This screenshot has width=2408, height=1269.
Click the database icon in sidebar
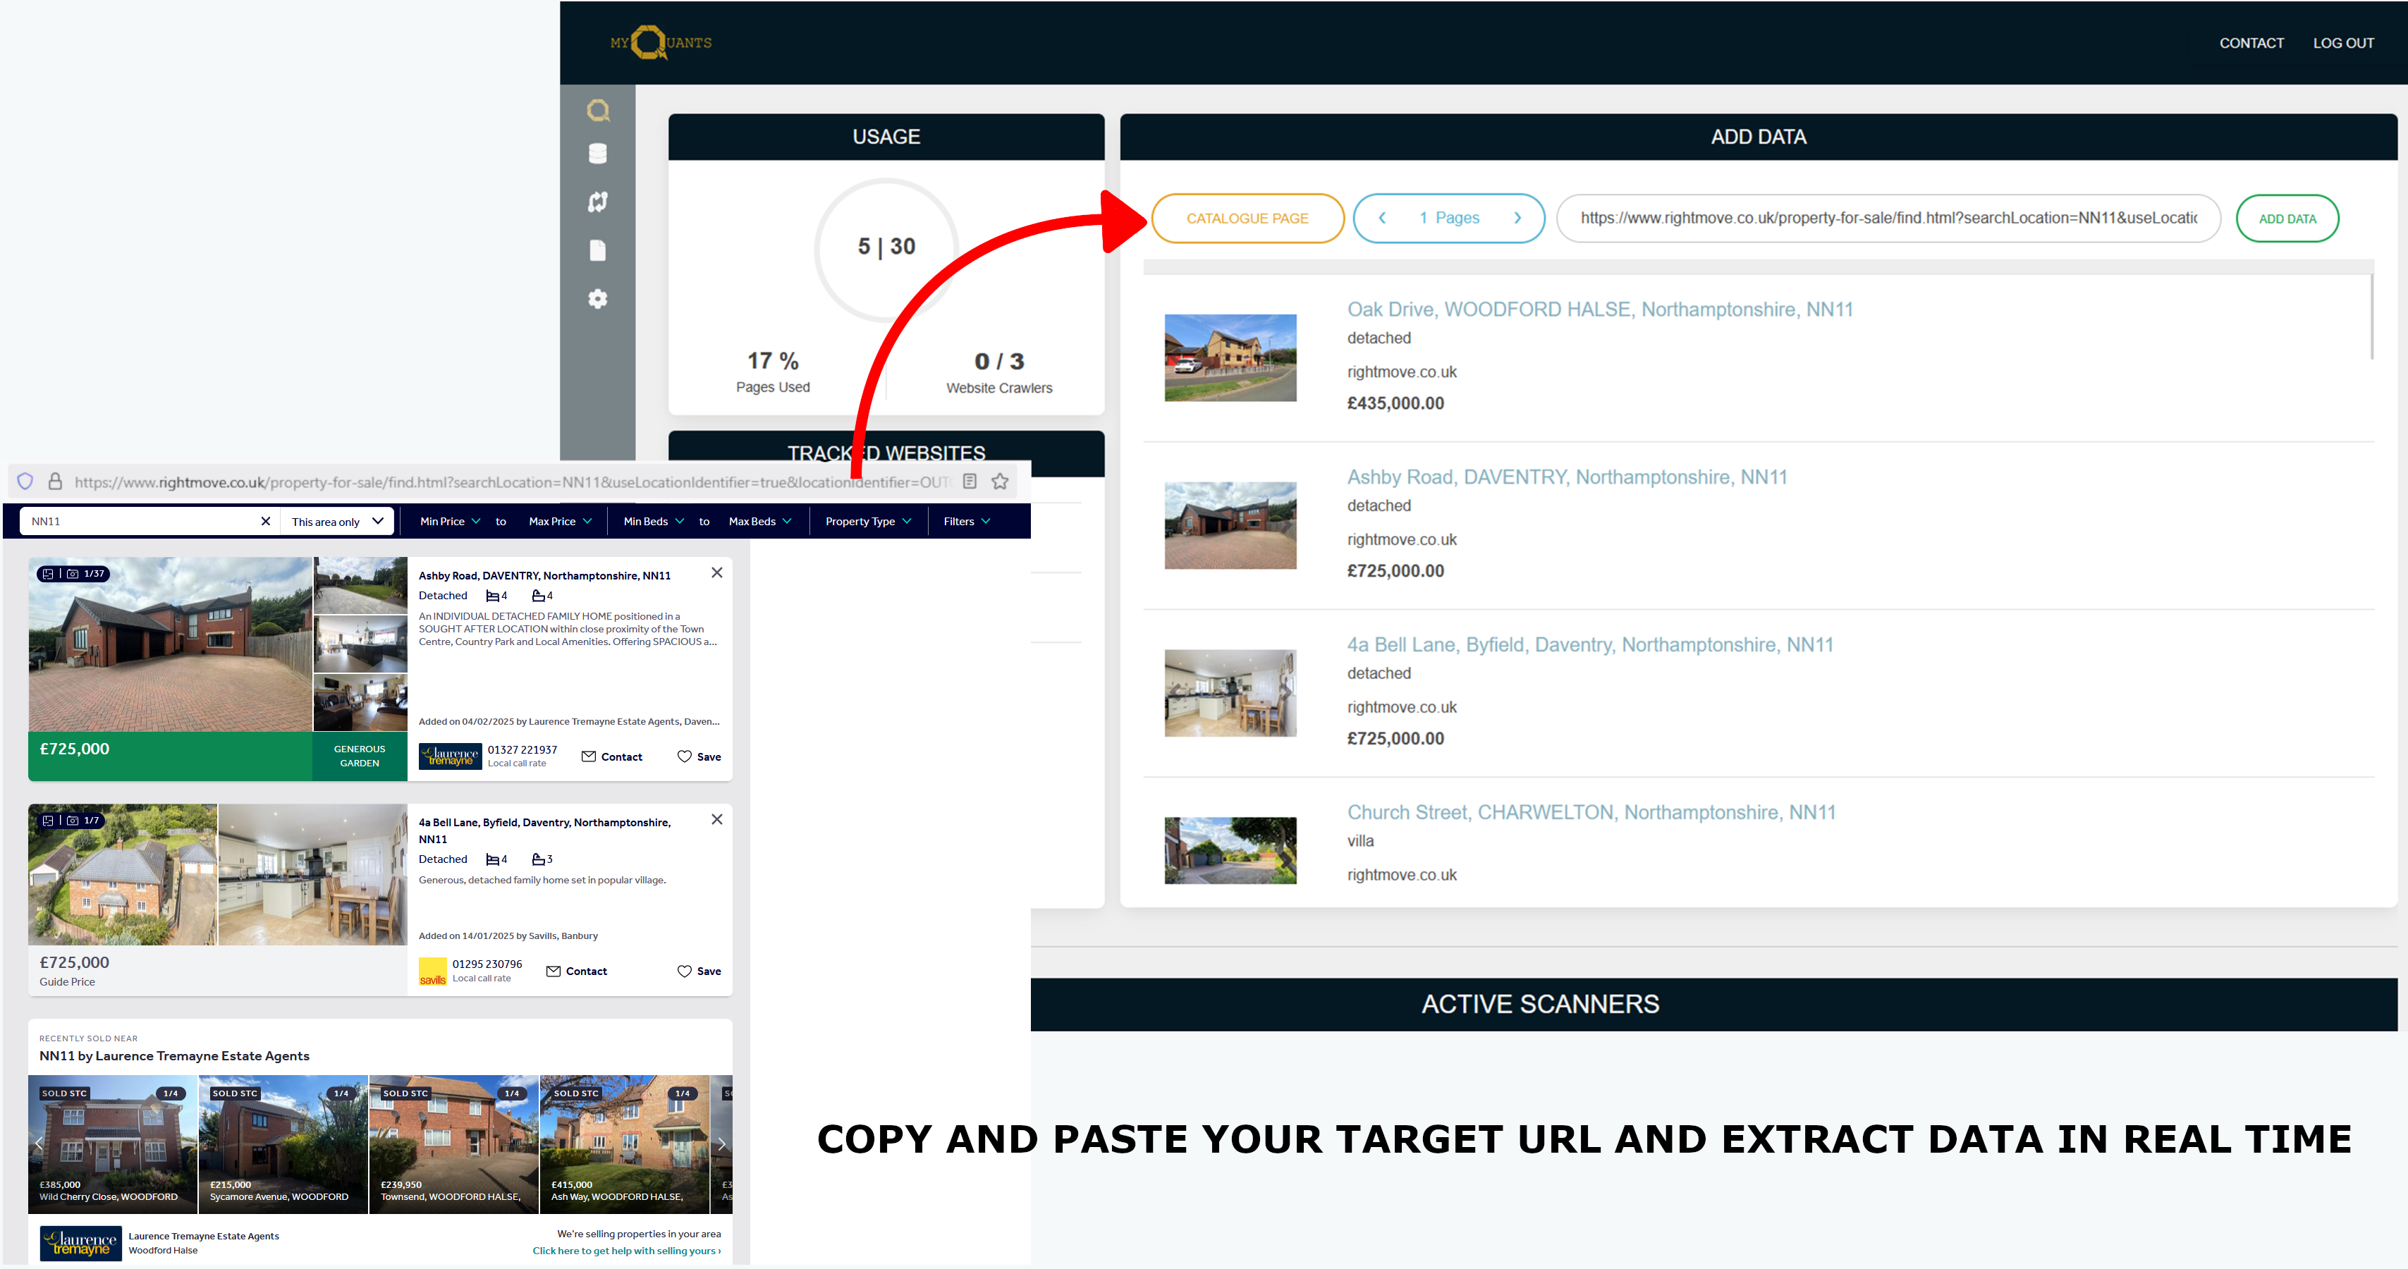pos(597,153)
